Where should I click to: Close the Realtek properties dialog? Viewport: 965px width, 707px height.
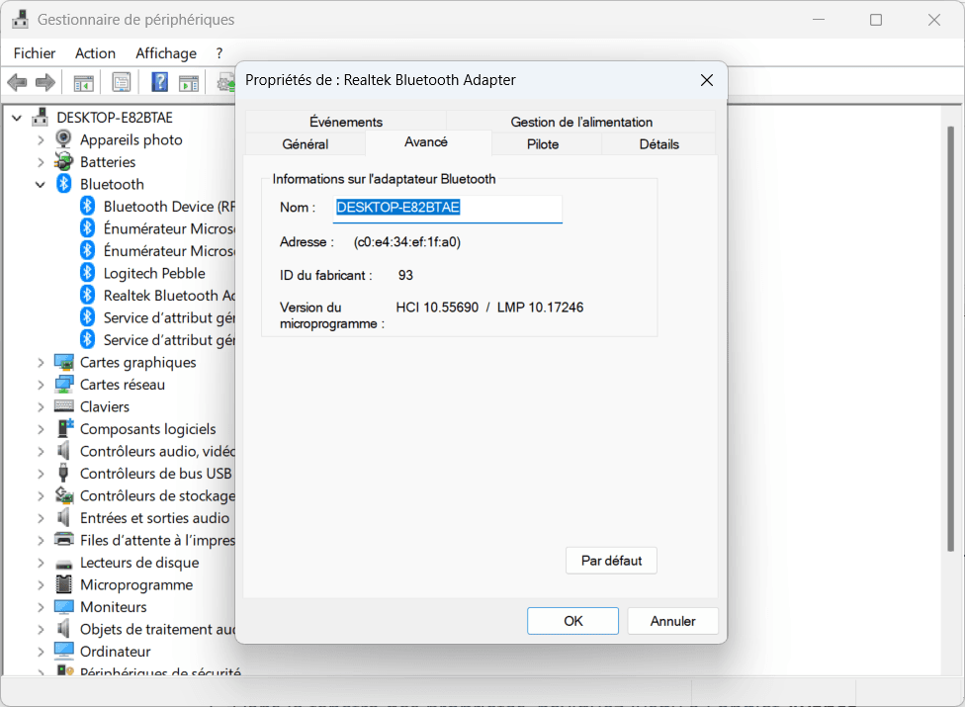pos(707,80)
